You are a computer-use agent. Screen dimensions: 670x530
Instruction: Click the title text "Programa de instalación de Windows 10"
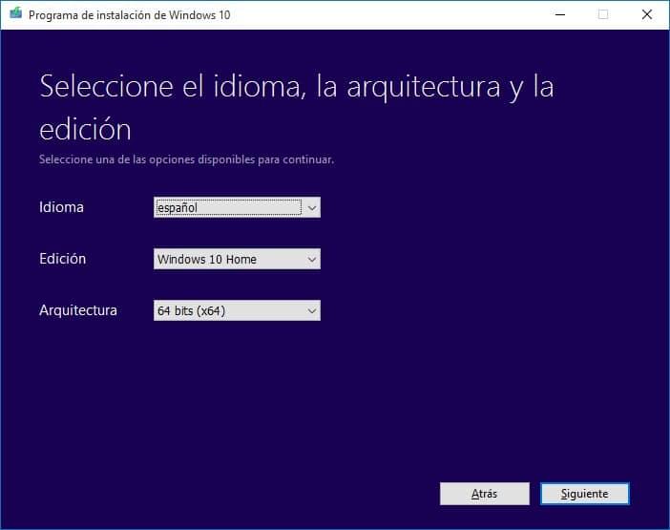click(129, 15)
